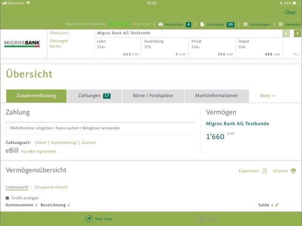Open Zahlungen in the side menu
The height and width of the screenshot is (226, 302).
[59, 41]
